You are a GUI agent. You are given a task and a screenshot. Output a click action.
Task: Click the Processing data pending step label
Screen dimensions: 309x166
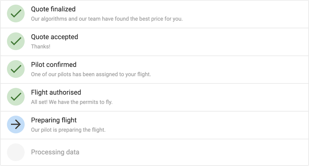[x=55, y=152]
